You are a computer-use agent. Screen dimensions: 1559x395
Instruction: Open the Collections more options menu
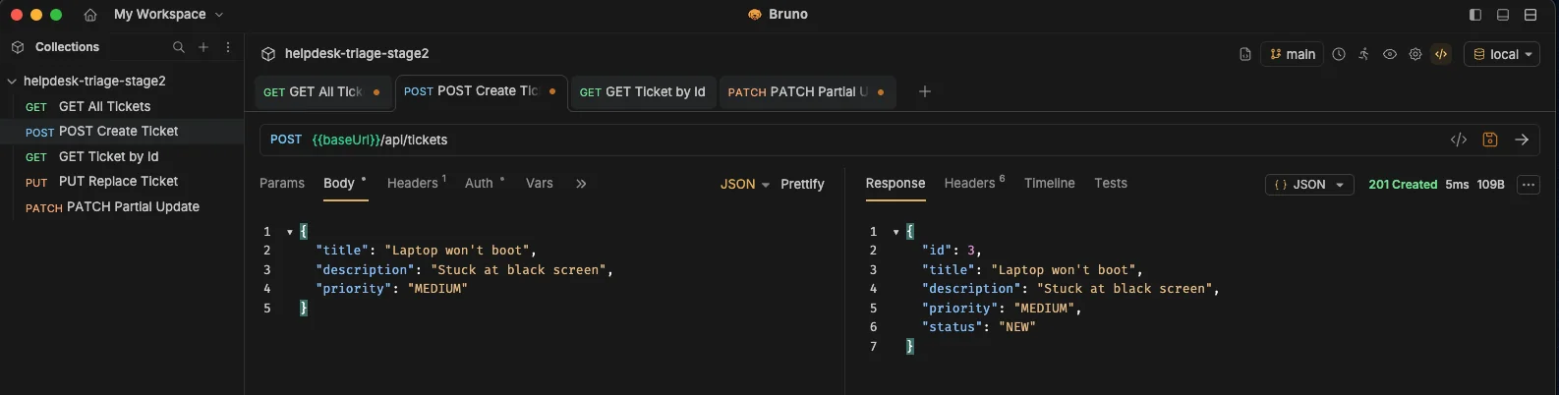[x=228, y=47]
